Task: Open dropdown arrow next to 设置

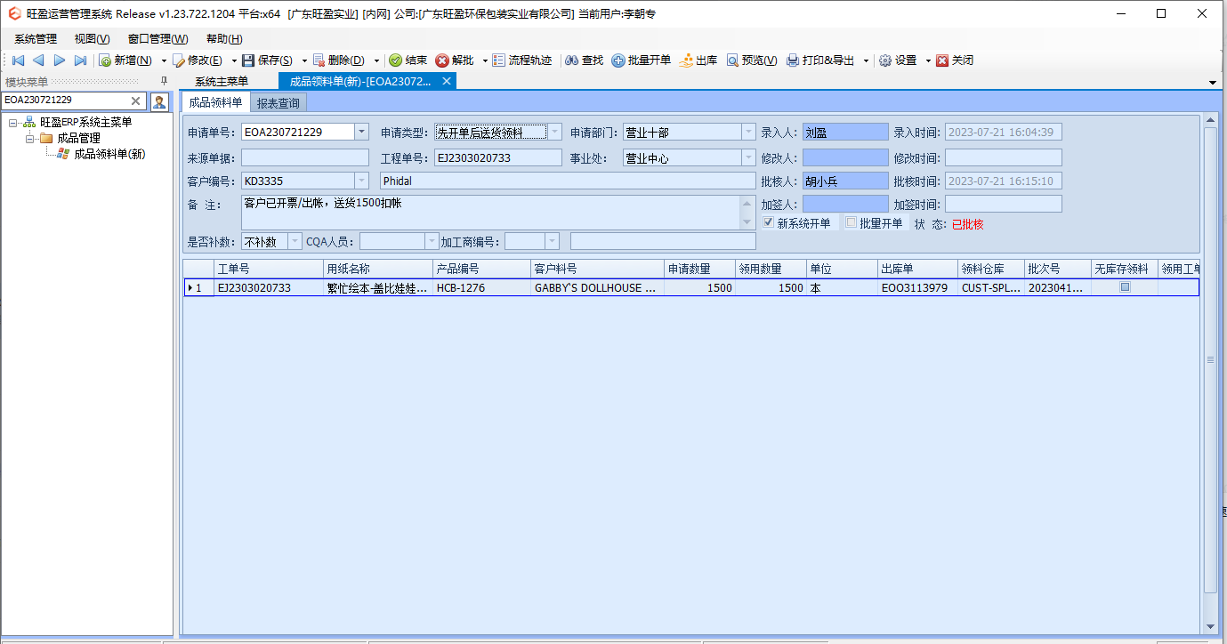Action: (x=928, y=60)
